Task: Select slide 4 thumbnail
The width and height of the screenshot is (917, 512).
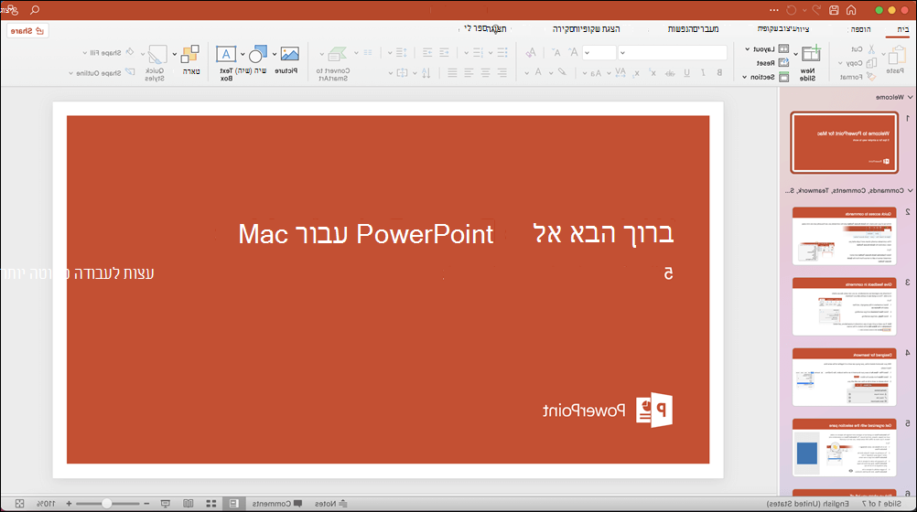Action: point(844,377)
